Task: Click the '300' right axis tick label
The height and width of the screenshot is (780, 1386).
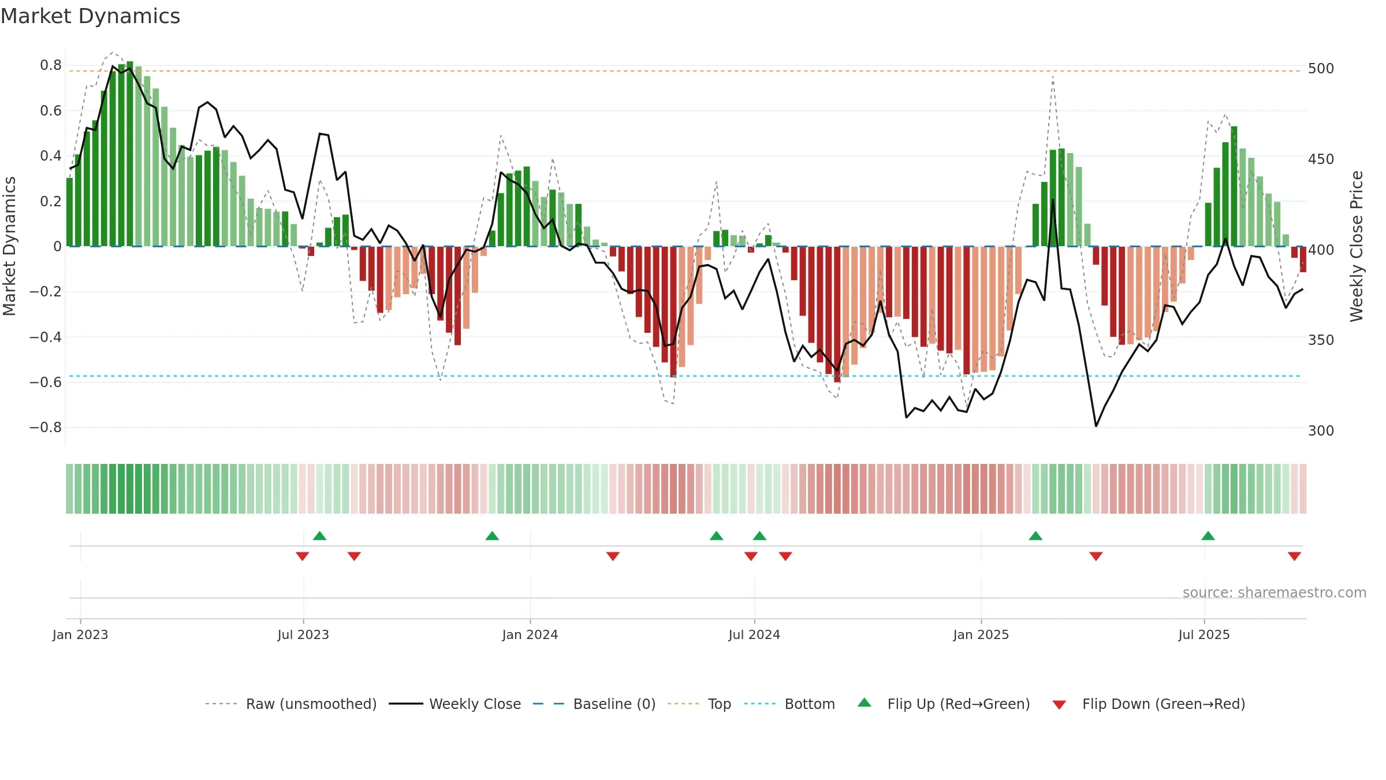Action: point(1321,431)
